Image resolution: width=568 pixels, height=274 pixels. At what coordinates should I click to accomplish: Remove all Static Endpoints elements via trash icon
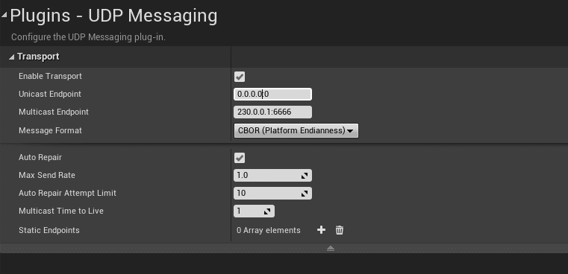click(x=340, y=230)
